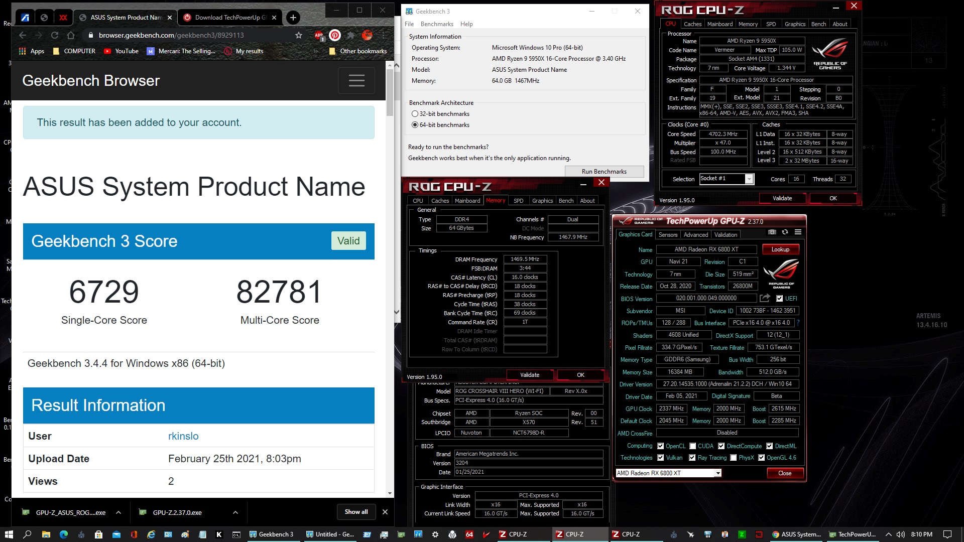Click the scrollbar down arrow in the browser
Viewport: 964px width, 542px height.
click(x=390, y=493)
